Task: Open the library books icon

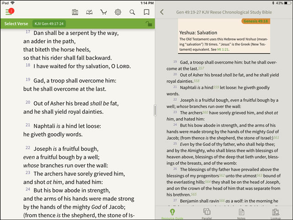Action: point(75,12)
